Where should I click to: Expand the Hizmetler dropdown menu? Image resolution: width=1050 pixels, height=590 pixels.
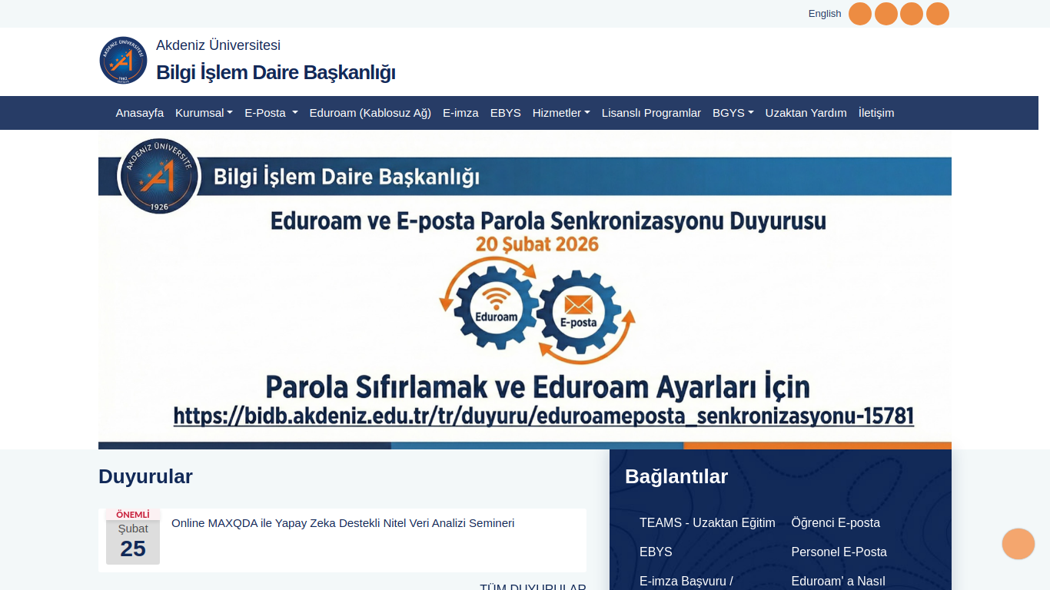(561, 113)
